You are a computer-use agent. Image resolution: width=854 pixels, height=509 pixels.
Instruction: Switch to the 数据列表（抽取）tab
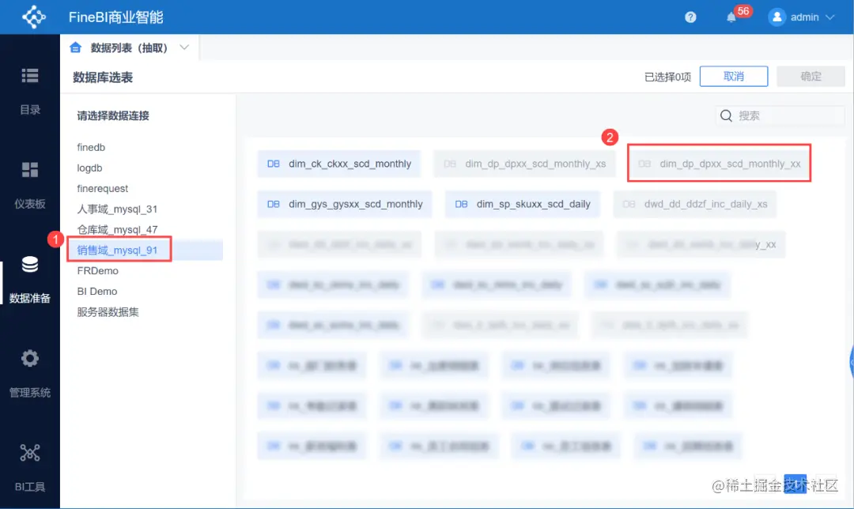(129, 48)
